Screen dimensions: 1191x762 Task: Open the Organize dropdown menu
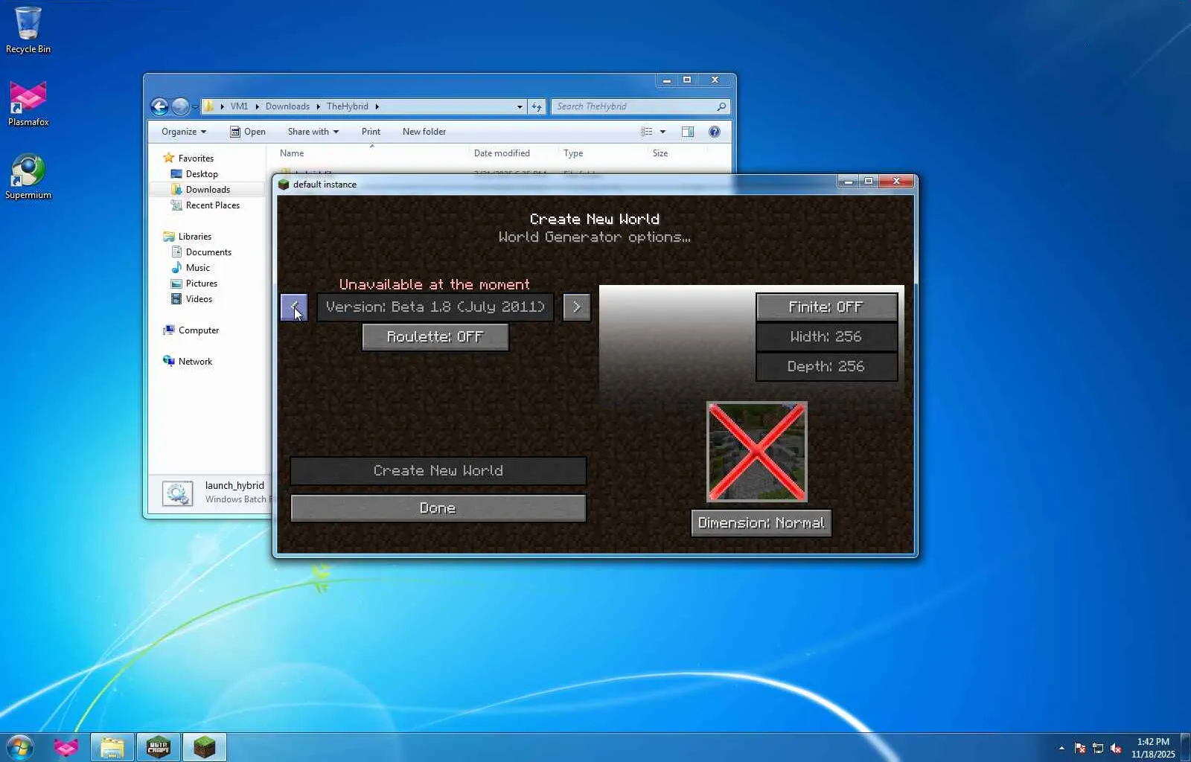pos(184,132)
